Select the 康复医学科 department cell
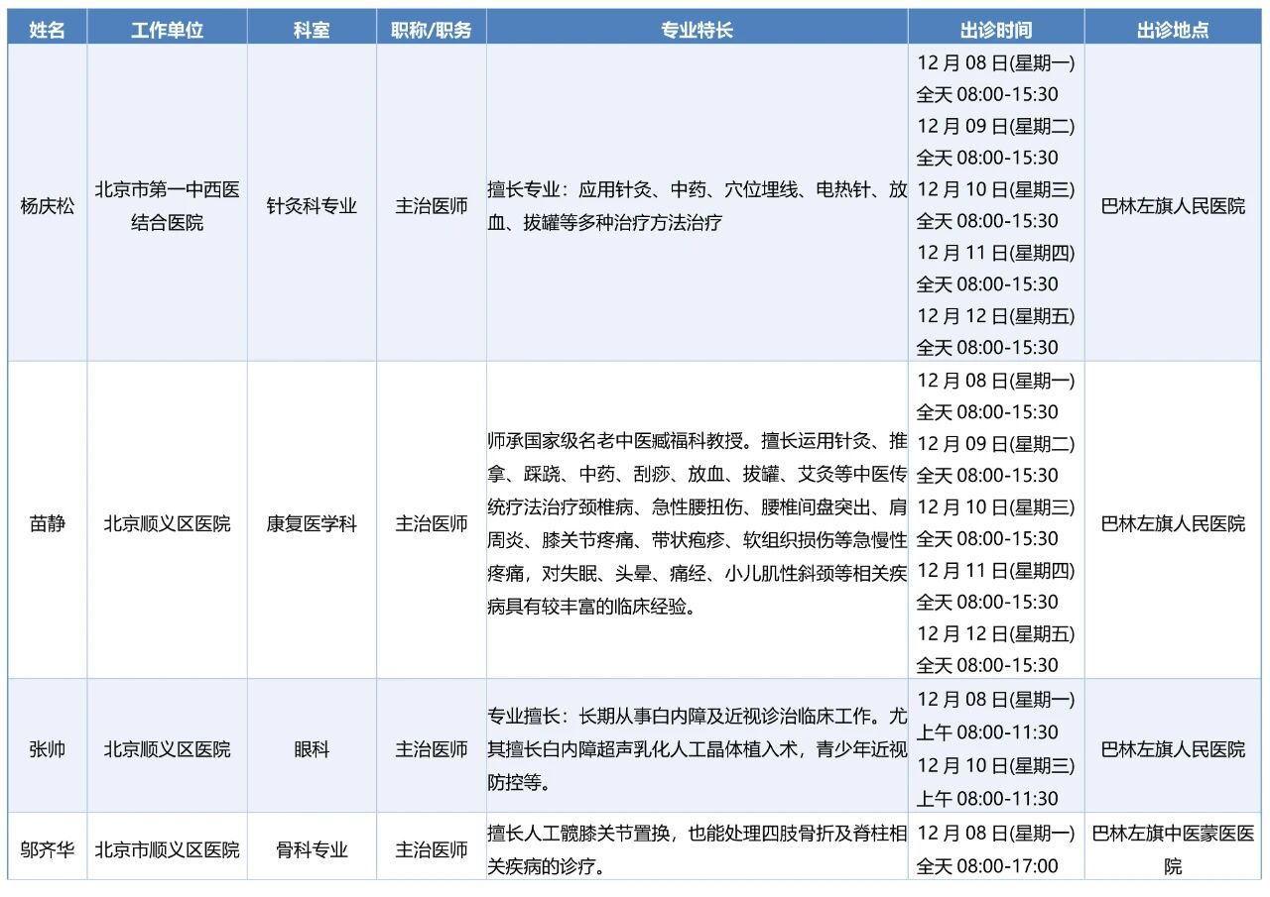Screen dimensions: 1270x897 point(312,523)
